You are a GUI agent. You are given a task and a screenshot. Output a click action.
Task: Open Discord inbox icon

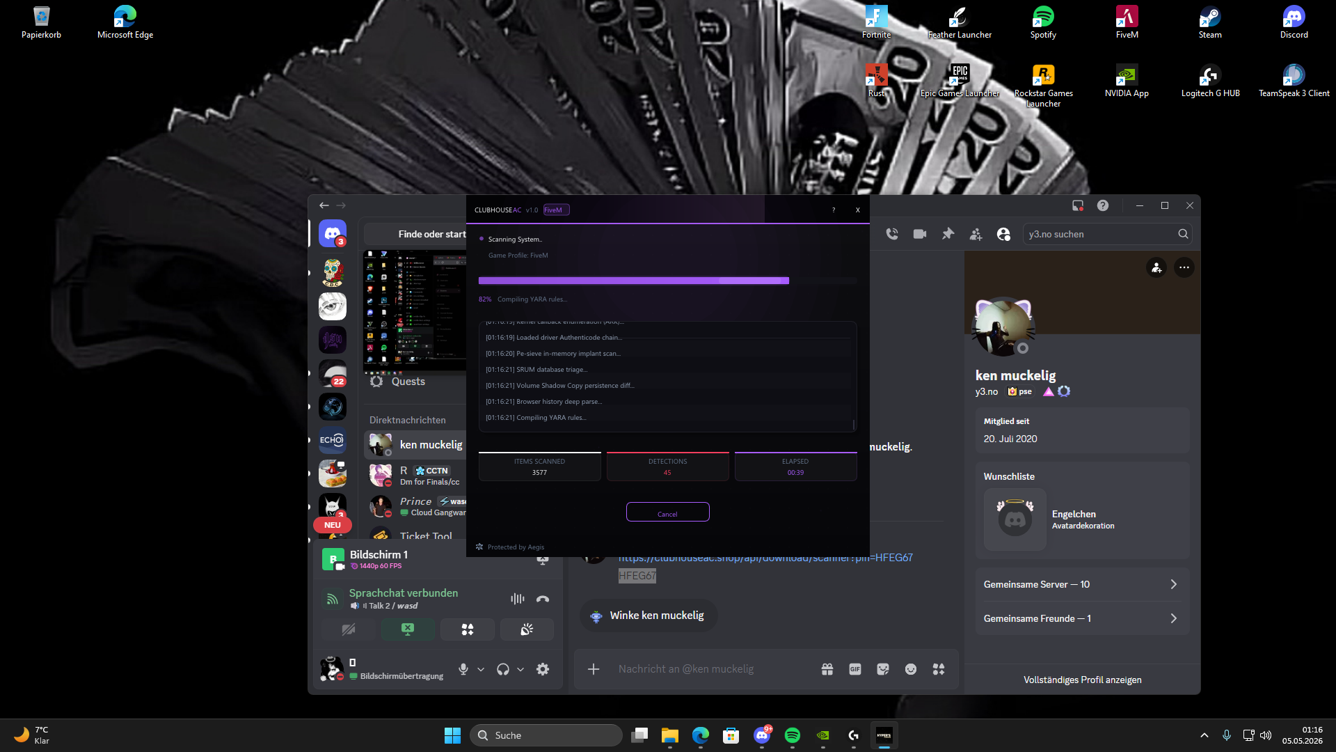[1078, 205]
